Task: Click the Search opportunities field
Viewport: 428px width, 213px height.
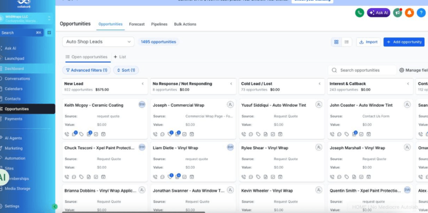Action: pyautogui.click(x=362, y=70)
